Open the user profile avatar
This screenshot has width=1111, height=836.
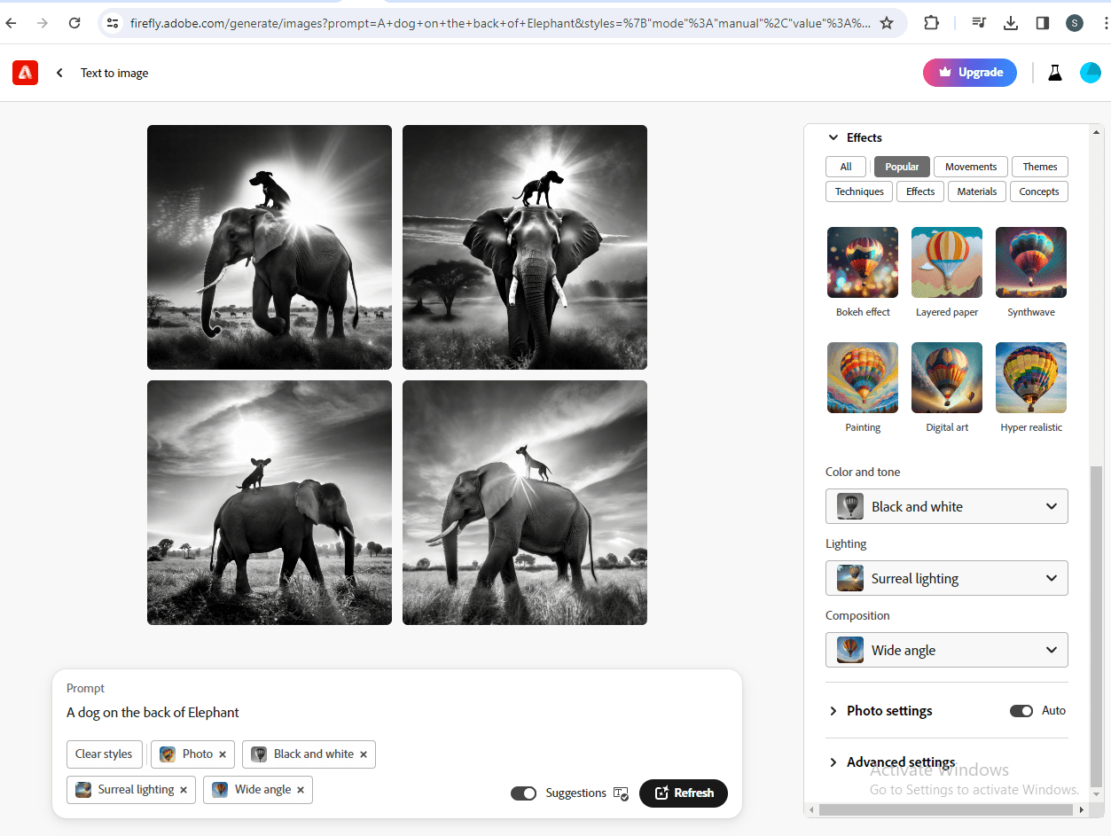pyautogui.click(x=1090, y=73)
